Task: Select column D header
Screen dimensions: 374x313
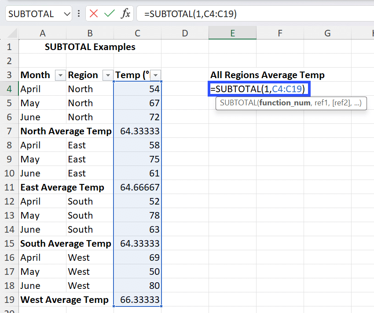Action: (185, 33)
